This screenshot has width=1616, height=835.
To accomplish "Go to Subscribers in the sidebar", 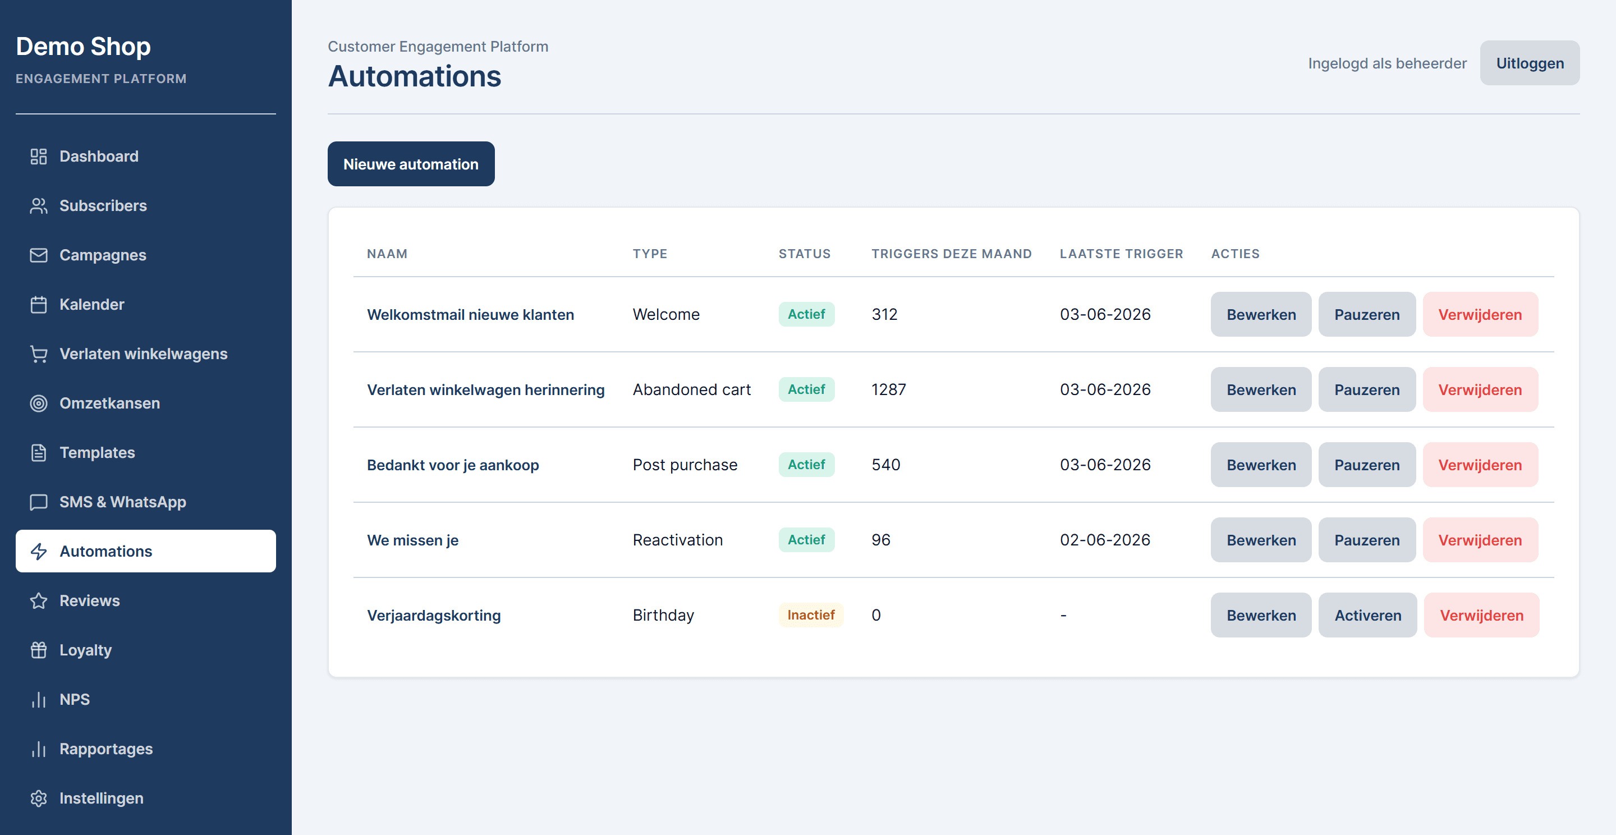I will 145,206.
